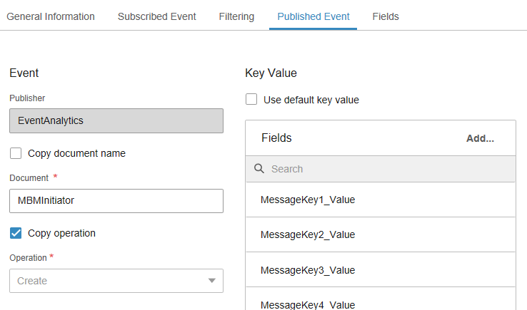Switch to General Information tab
This screenshot has width=527, height=310.
pyautogui.click(x=51, y=16)
